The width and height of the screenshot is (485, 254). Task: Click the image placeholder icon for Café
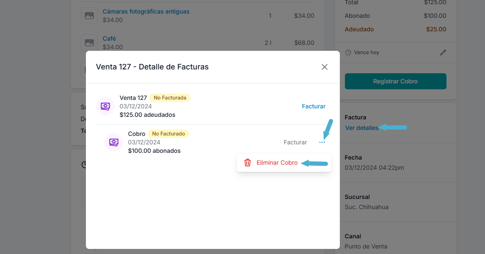coord(89,43)
